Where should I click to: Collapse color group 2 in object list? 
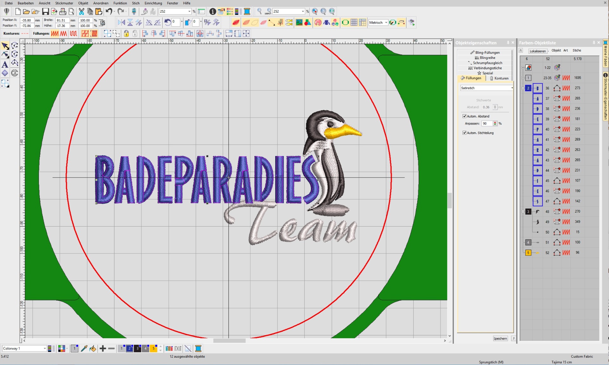pyautogui.click(x=523, y=88)
